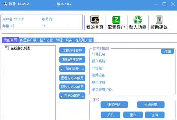177x120 pixels.
Task: Click the 宽带信息 label
Action: point(99,83)
